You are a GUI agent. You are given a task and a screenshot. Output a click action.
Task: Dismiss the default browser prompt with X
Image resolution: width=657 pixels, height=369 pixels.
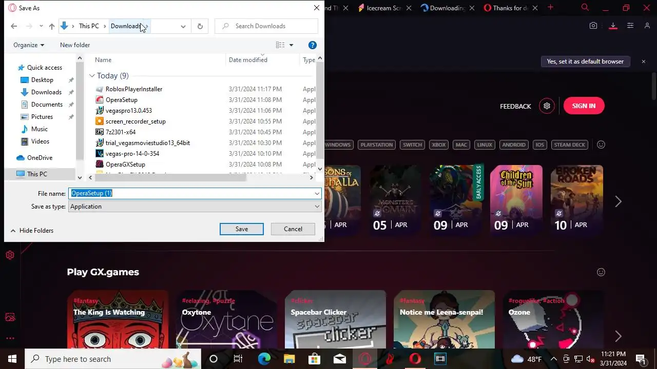(x=643, y=61)
